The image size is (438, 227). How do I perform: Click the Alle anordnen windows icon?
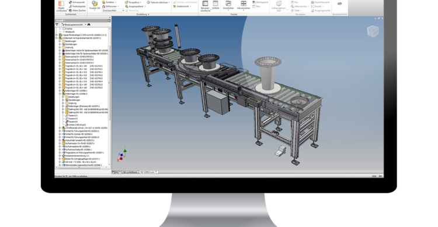tap(244, 5)
